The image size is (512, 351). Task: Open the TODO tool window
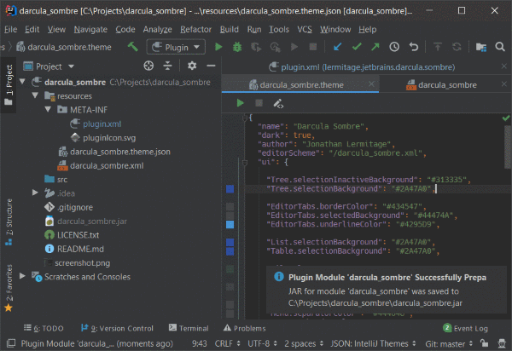44,328
